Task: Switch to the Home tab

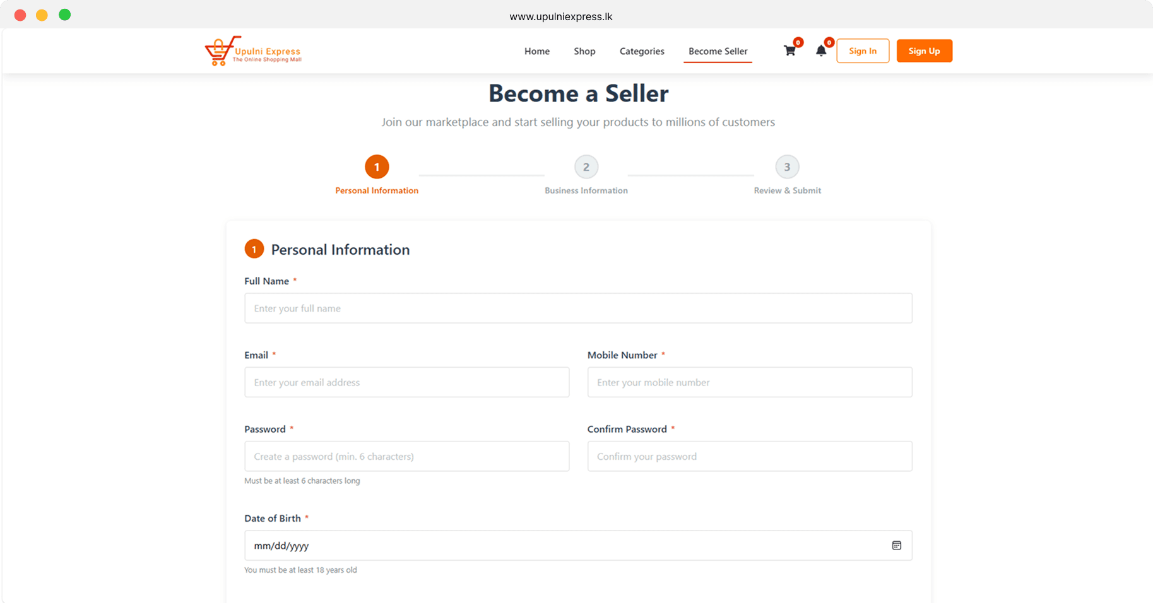Action: pyautogui.click(x=536, y=51)
